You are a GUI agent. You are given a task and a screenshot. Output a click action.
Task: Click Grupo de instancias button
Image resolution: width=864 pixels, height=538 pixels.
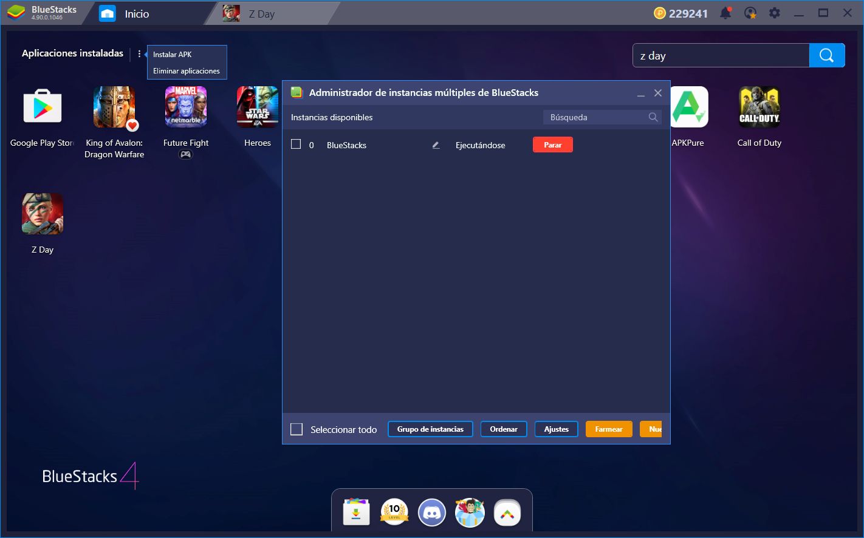430,429
